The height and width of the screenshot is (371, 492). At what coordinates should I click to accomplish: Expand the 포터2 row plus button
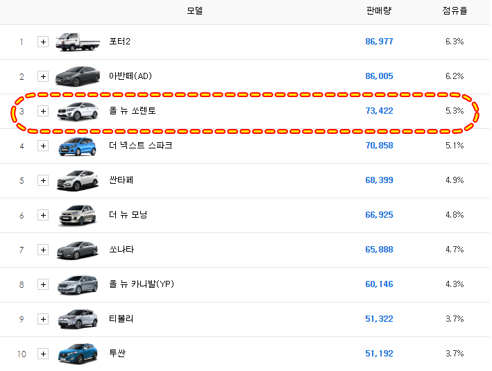pyautogui.click(x=43, y=42)
